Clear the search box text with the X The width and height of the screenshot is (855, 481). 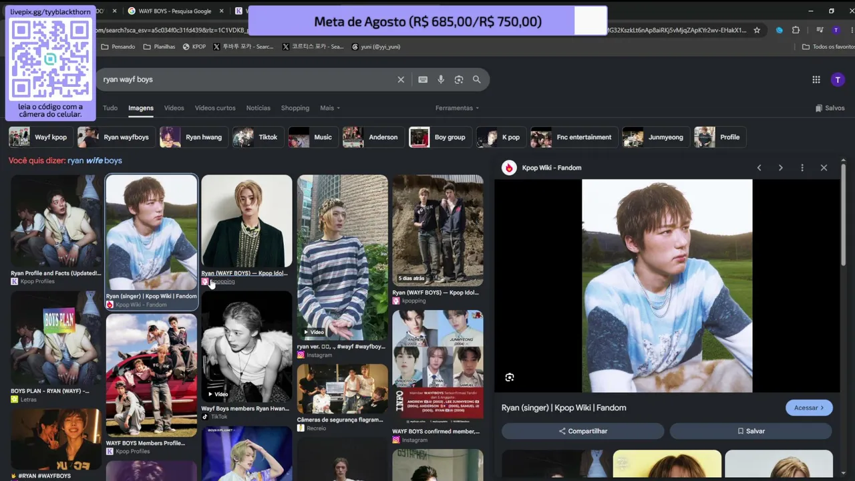coord(401,79)
